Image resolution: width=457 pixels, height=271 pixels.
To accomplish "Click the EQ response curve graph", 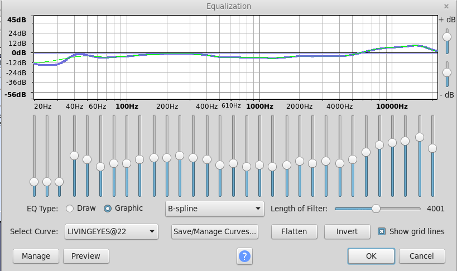I will tap(235, 57).
